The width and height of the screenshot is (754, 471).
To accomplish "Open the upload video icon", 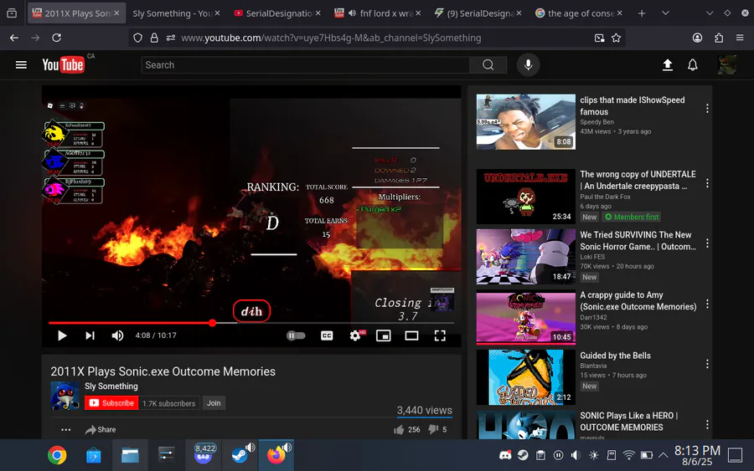I will (668, 64).
